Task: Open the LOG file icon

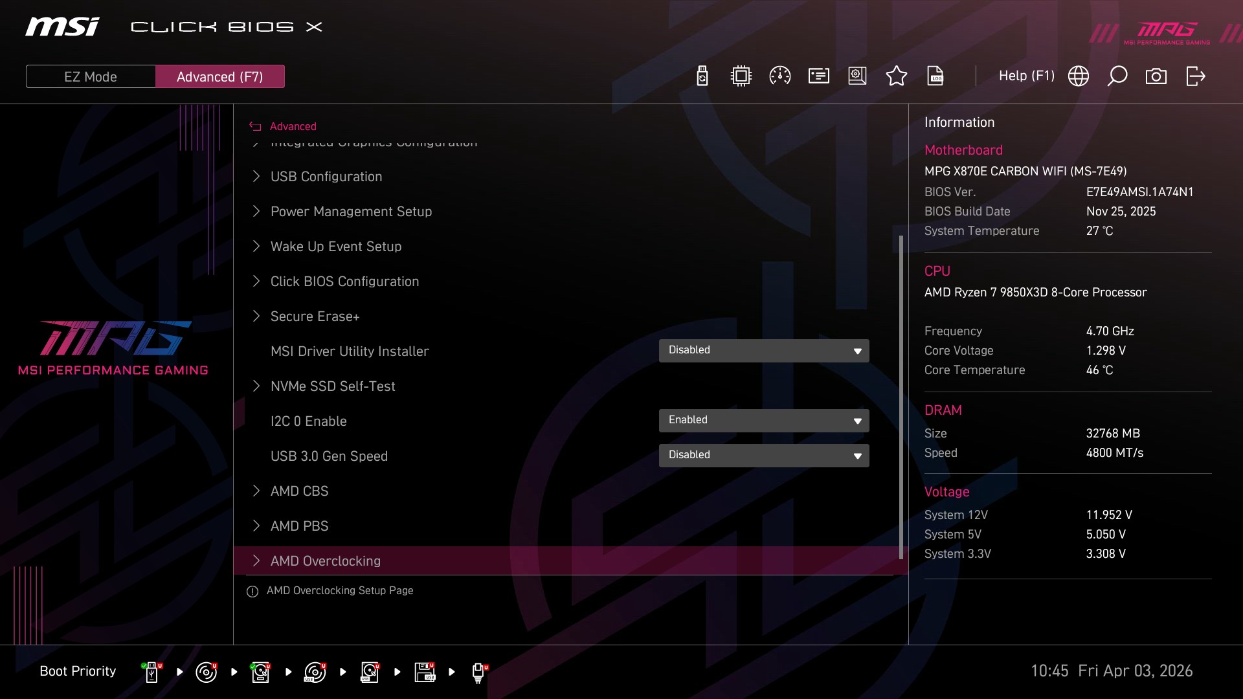Action: (935, 76)
